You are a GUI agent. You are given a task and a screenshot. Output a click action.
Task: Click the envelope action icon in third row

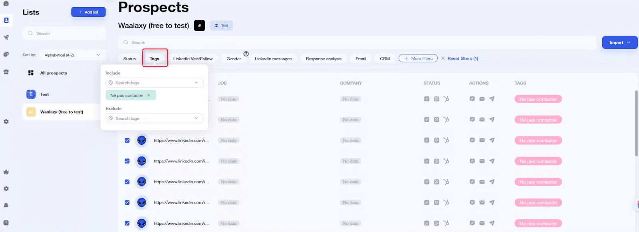(x=482, y=141)
